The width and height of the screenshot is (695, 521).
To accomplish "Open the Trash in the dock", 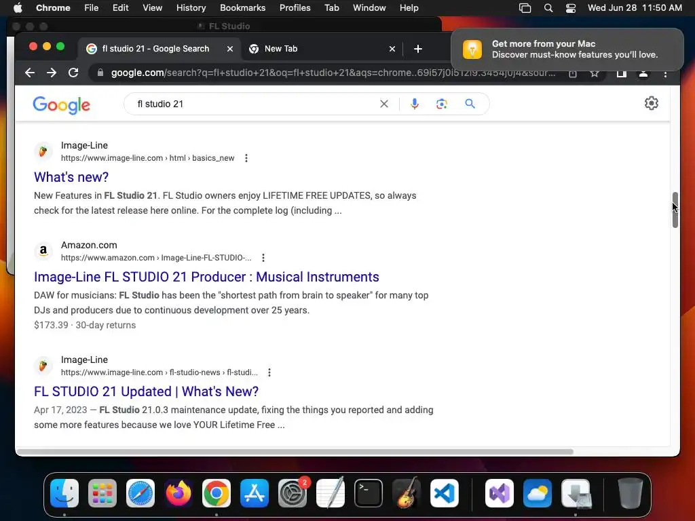I will click(x=630, y=493).
